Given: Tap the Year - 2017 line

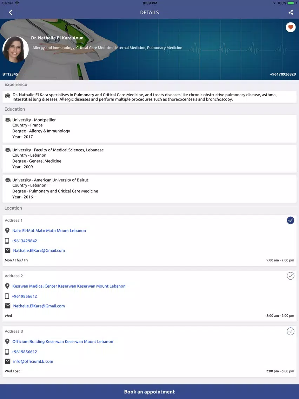Looking at the screenshot, I should [x=22, y=137].
